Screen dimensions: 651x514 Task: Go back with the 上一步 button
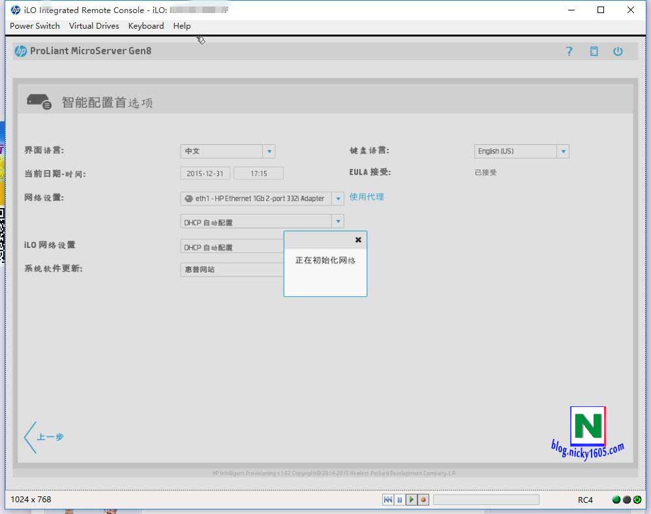pos(44,437)
